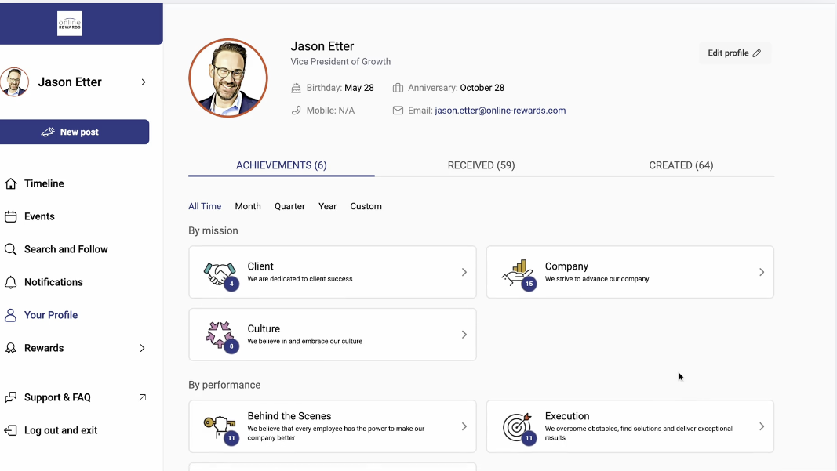Open Timeline from the home icon
This screenshot has width=837, height=471.
11,183
